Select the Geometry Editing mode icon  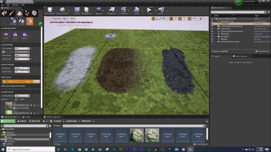pyautogui.click(x=34, y=13)
